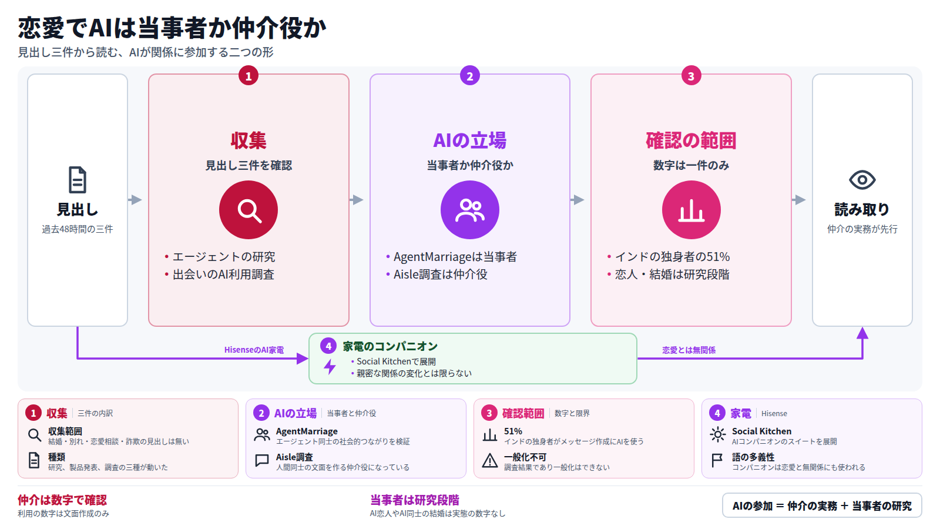This screenshot has height=529, width=940.
Task: Click the bullet Social Kitchenで展開
Action: pos(397,361)
